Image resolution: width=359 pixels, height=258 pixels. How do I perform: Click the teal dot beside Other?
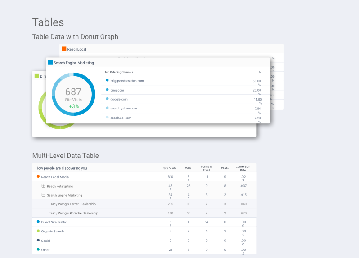[38, 249]
